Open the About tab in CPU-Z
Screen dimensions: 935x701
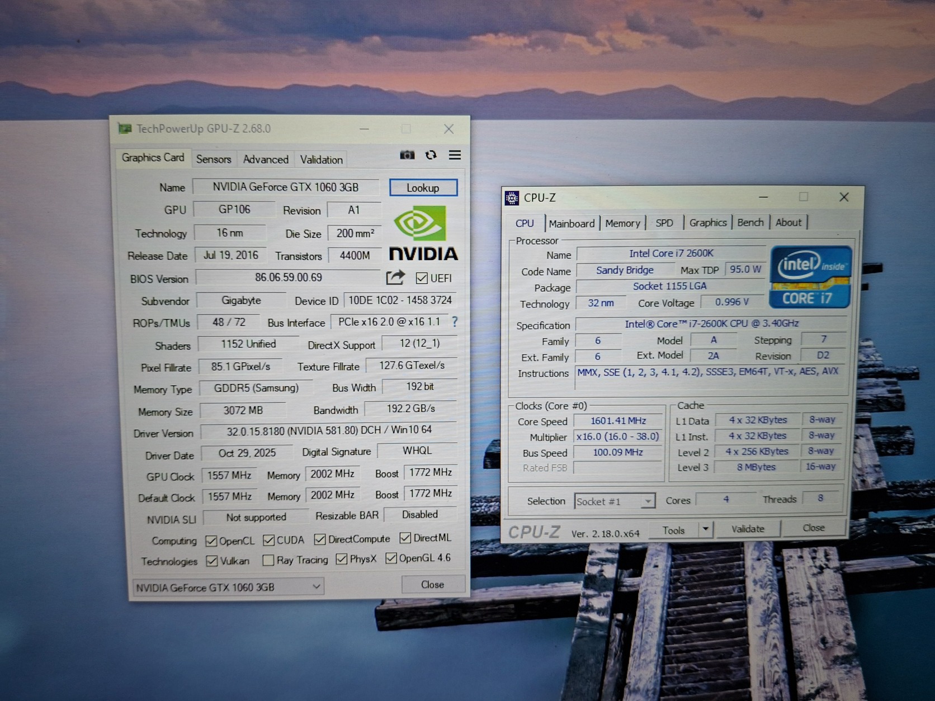click(788, 222)
